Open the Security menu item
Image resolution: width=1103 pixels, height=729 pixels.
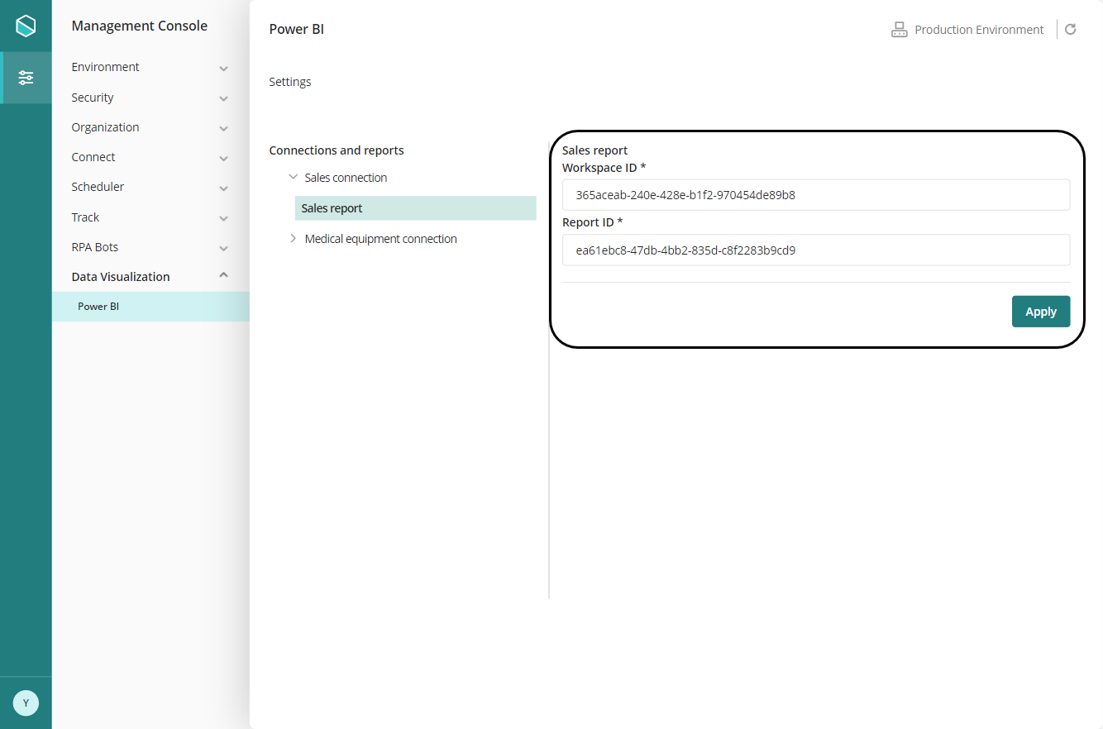[x=93, y=98]
